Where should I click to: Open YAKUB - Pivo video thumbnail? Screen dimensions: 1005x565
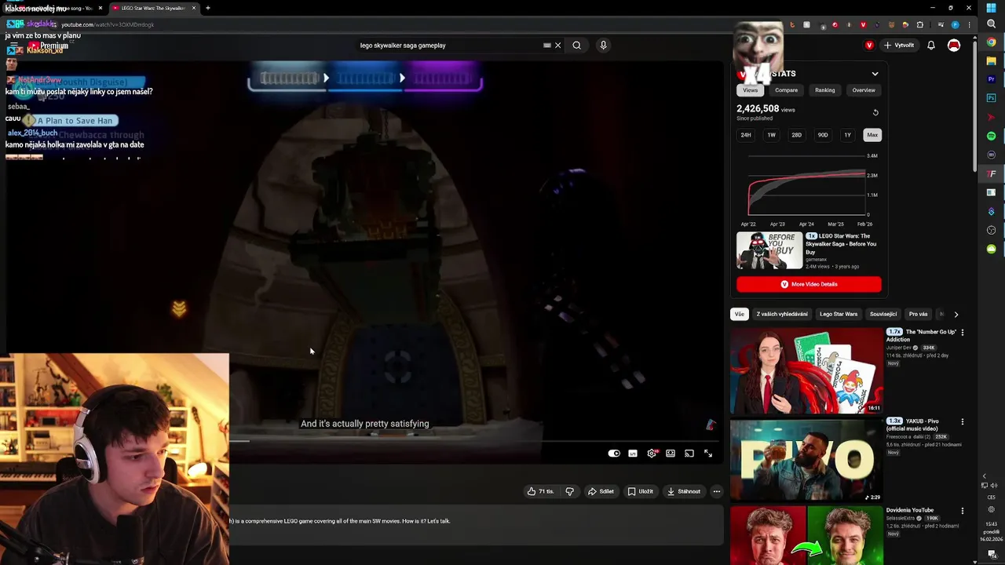(806, 459)
